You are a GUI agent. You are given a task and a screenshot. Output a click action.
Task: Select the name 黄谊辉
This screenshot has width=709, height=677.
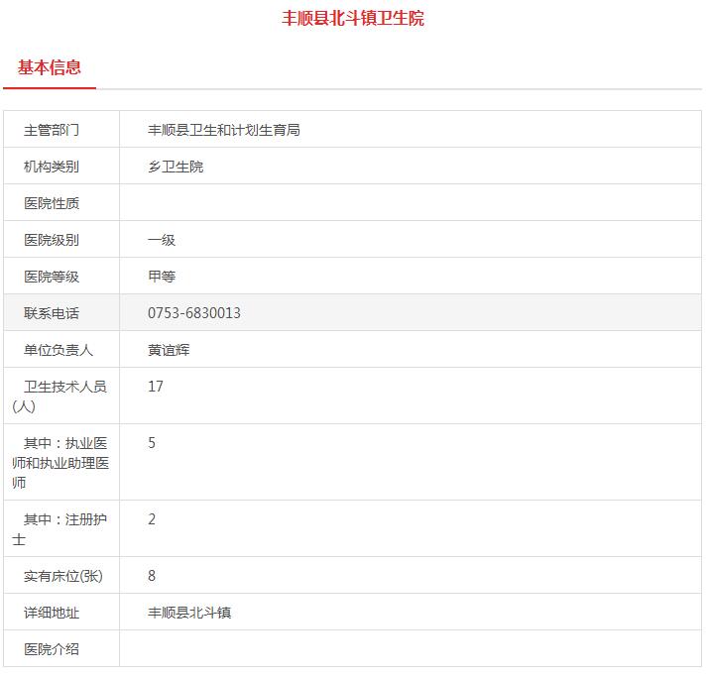(x=169, y=350)
